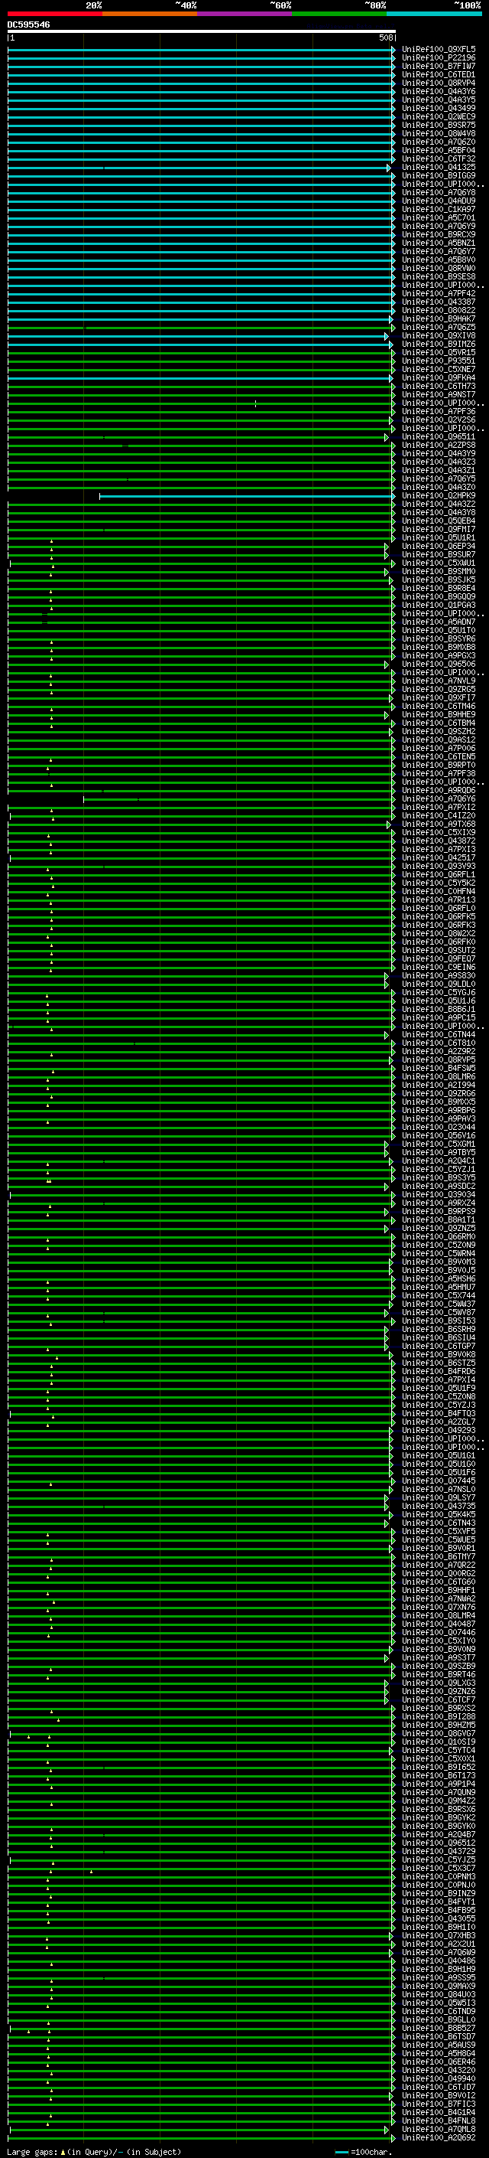Select the UniRef100_O49940 label

[439, 2078]
